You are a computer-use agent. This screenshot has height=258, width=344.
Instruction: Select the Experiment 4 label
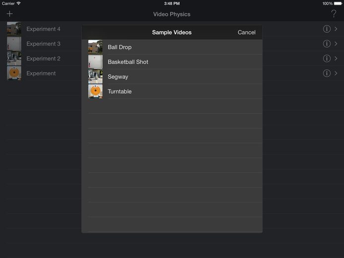(43, 29)
